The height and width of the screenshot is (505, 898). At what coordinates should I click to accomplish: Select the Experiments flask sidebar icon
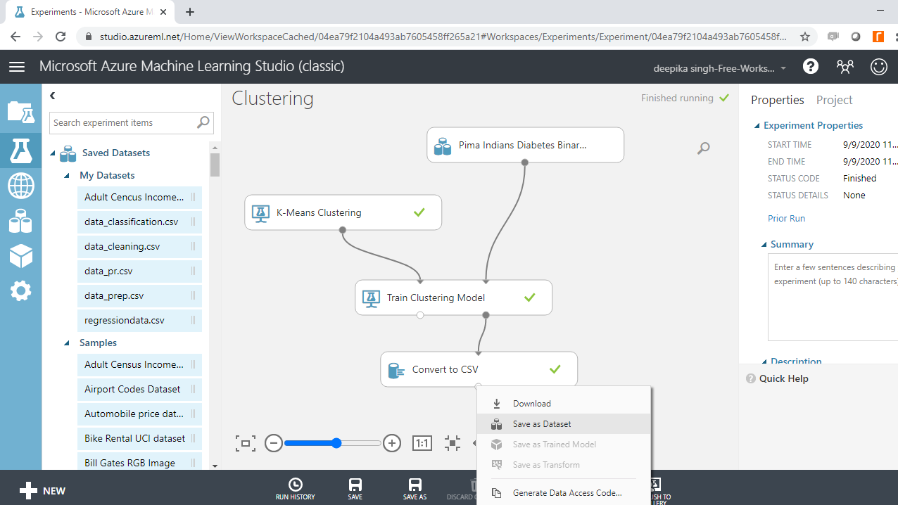click(x=20, y=150)
